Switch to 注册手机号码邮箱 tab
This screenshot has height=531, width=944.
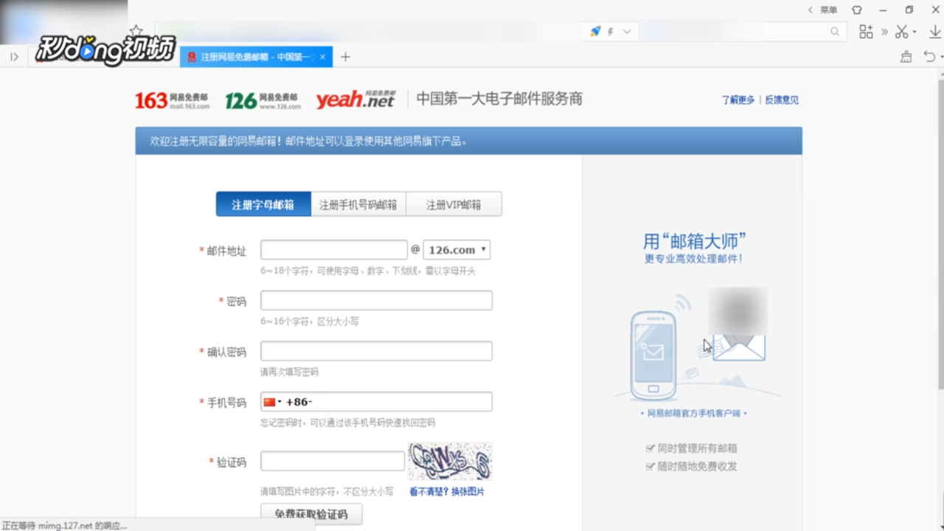tap(358, 204)
